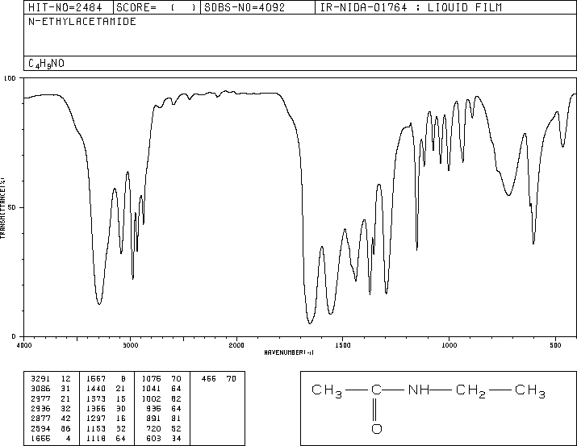Click transmittance 12 beside peak 3291
This screenshot has height=446, width=577.
pyautogui.click(x=65, y=379)
